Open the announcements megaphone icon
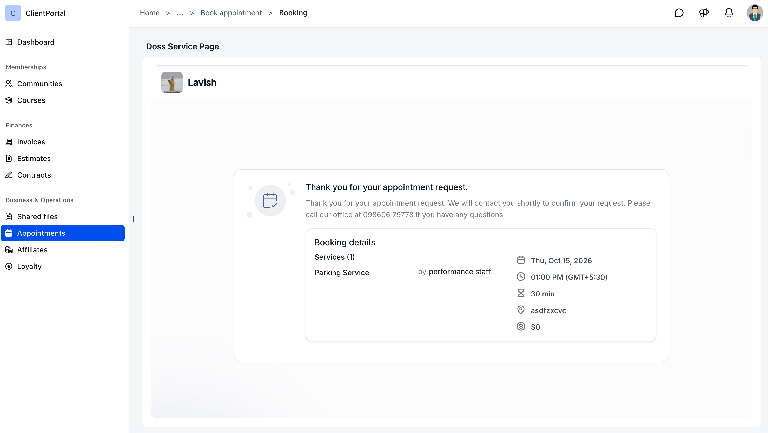The height and width of the screenshot is (433, 768). coord(704,13)
